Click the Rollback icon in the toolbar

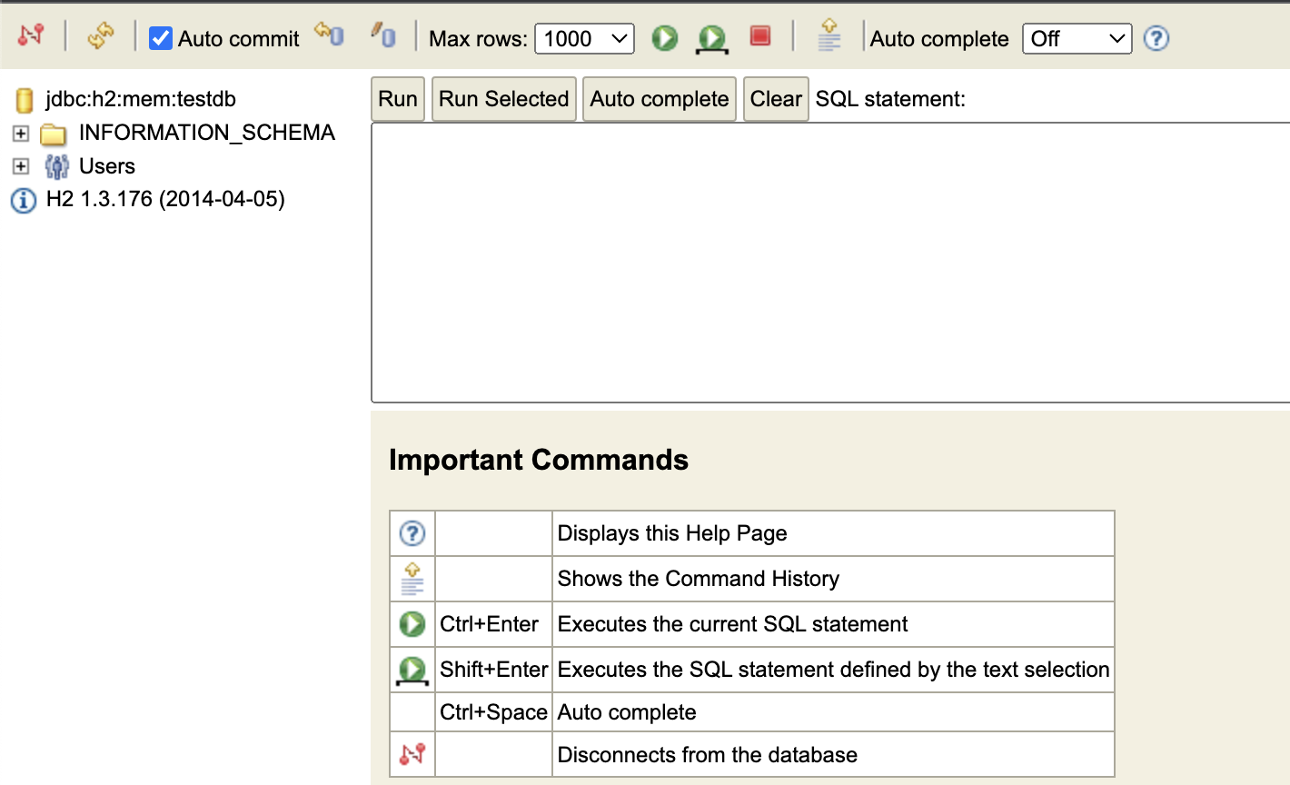(x=329, y=35)
